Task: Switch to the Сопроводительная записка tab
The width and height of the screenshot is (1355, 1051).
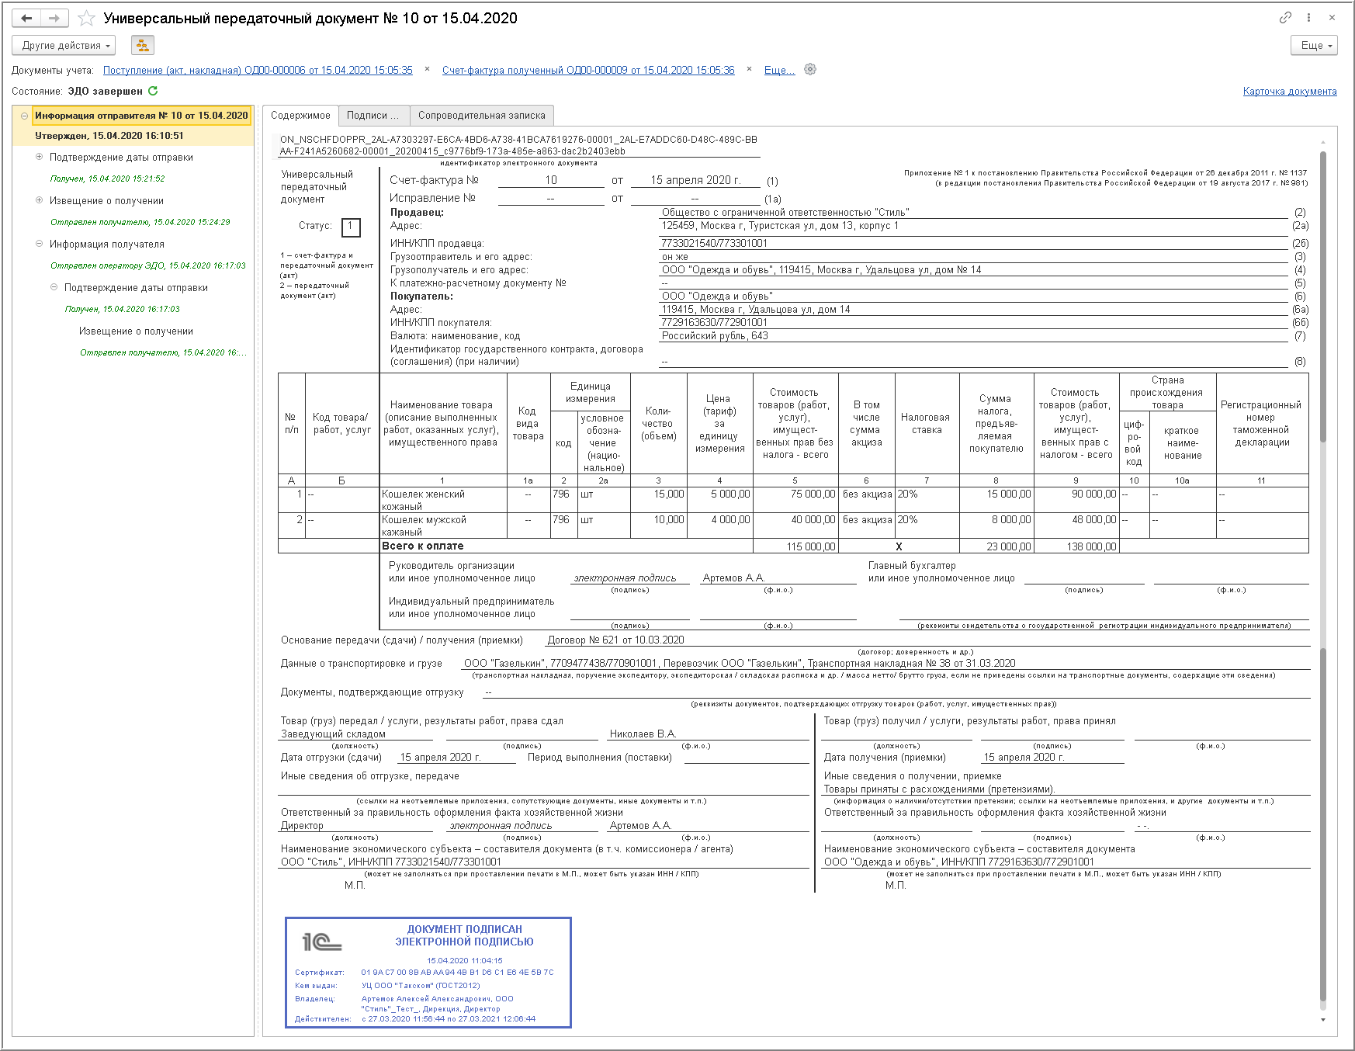Action: 482,116
